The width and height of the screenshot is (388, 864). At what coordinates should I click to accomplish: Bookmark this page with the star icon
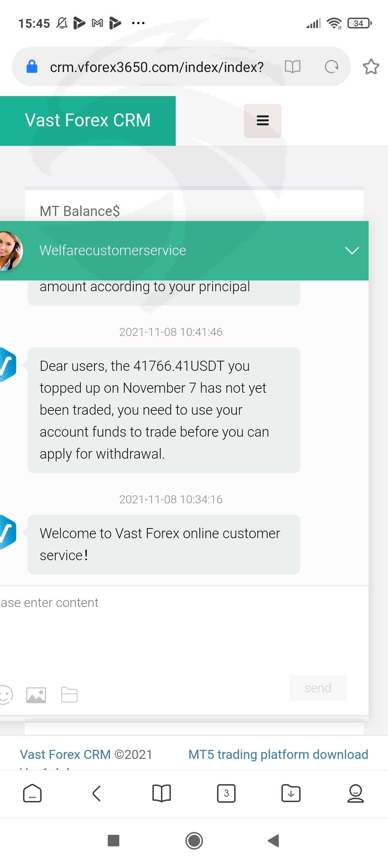pyautogui.click(x=371, y=67)
